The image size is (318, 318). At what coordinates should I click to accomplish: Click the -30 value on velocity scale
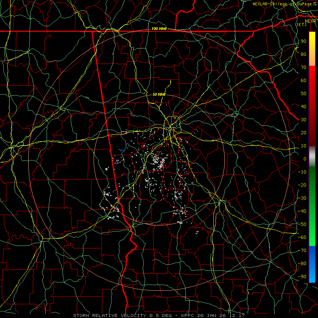(x=302, y=198)
